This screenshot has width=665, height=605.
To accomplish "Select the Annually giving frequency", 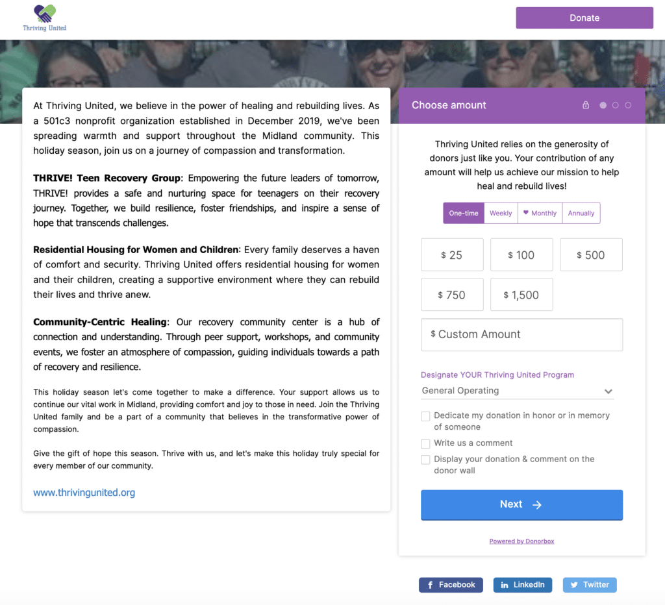I will pyautogui.click(x=581, y=212).
